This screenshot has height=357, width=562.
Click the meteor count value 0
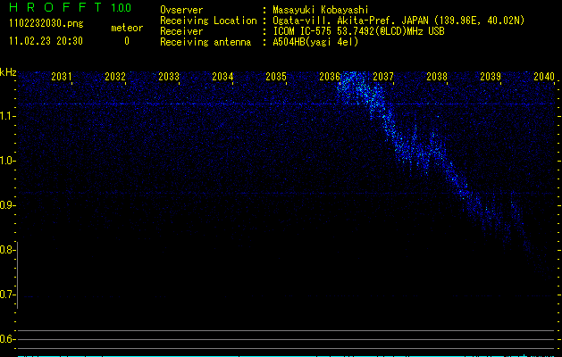point(127,41)
